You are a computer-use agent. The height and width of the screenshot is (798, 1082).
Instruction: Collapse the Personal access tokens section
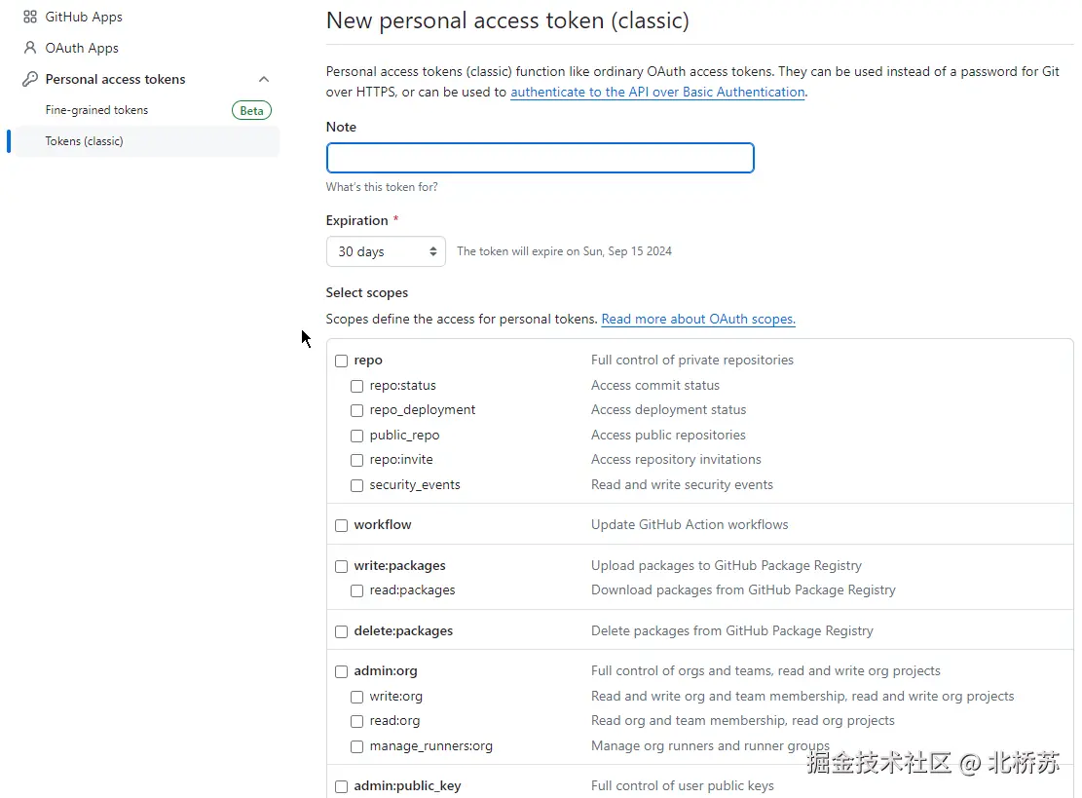coord(264,79)
